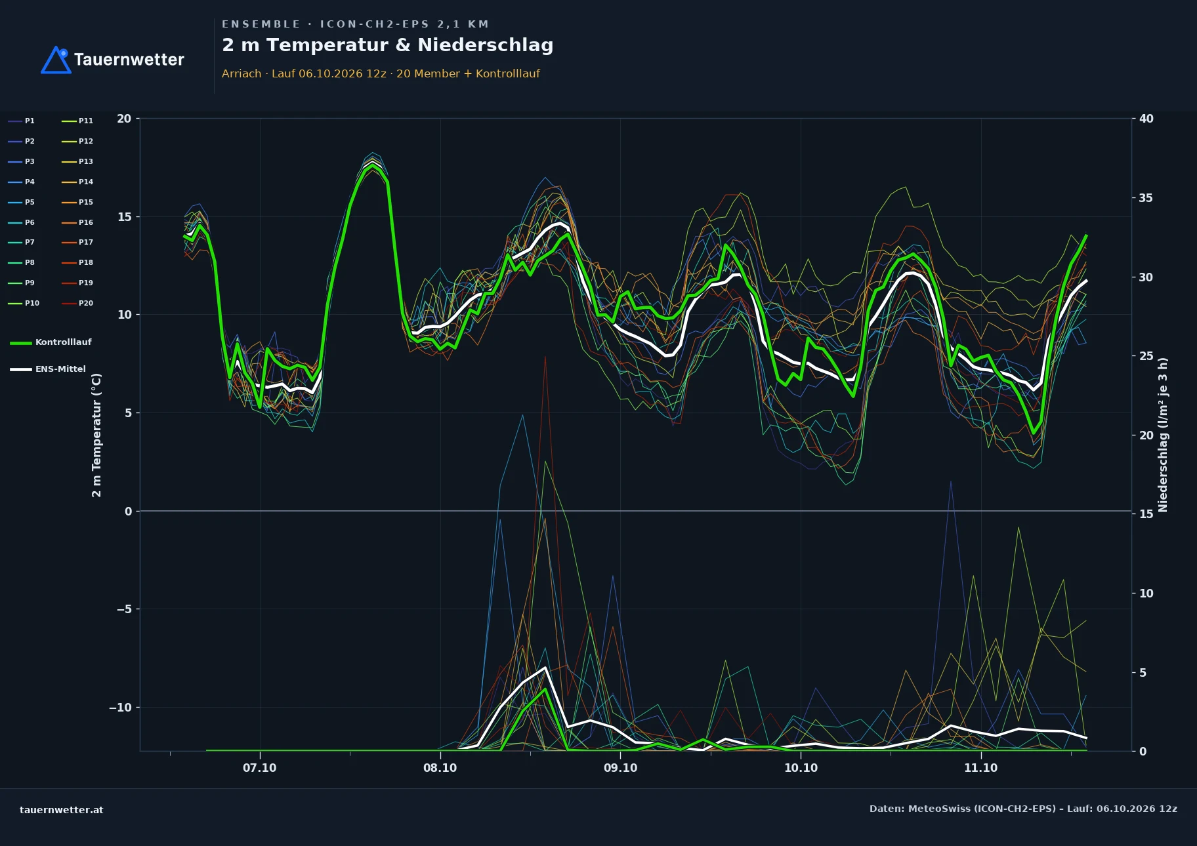Click the 35 precipitation axis tick
Viewport: 1197px width, 846px height.
(1146, 198)
